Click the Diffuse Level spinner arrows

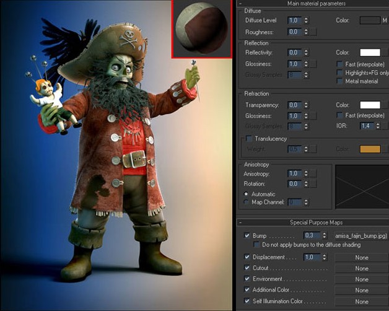point(306,20)
